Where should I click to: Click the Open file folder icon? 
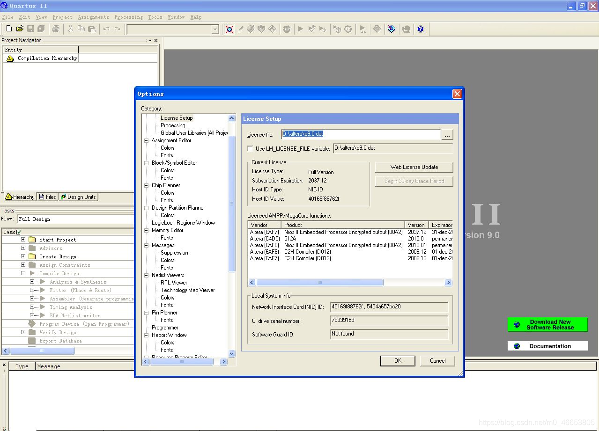(x=20, y=29)
